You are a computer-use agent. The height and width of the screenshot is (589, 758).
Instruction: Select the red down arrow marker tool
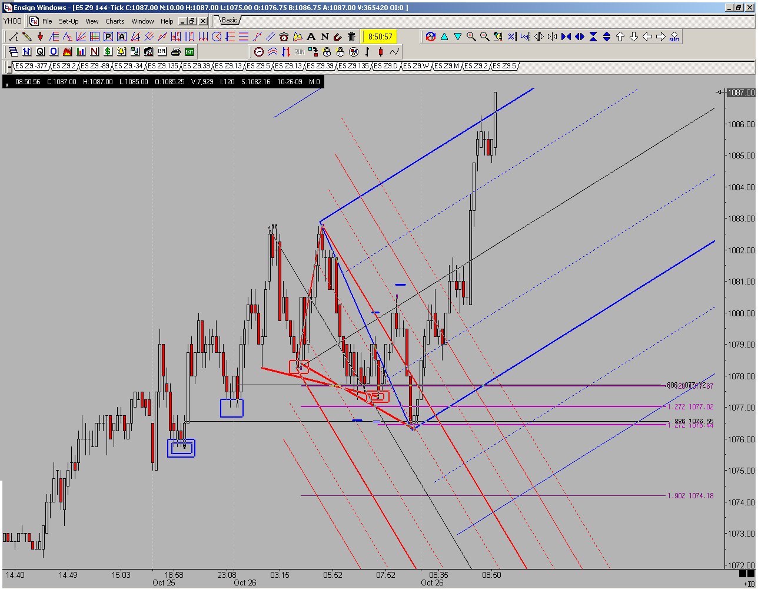(x=39, y=37)
